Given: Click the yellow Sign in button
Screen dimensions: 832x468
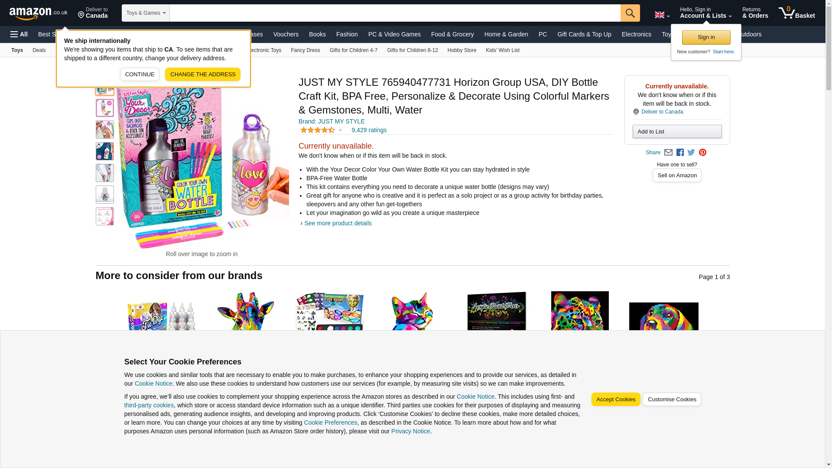Looking at the screenshot, I should 706,37.
